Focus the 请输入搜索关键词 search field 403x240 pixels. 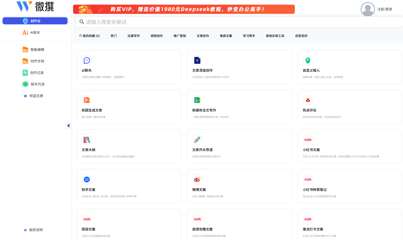point(239,22)
